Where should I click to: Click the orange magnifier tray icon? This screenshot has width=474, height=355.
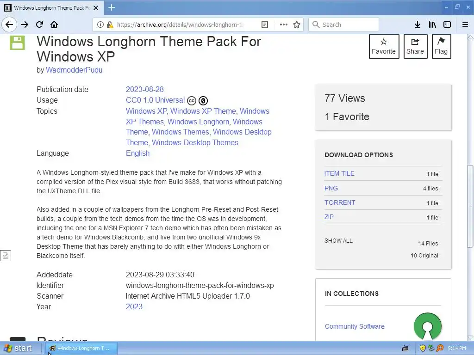coord(440,348)
